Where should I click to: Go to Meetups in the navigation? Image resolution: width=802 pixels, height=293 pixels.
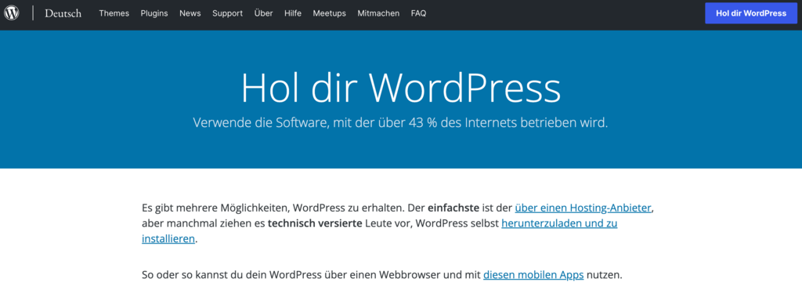330,14
